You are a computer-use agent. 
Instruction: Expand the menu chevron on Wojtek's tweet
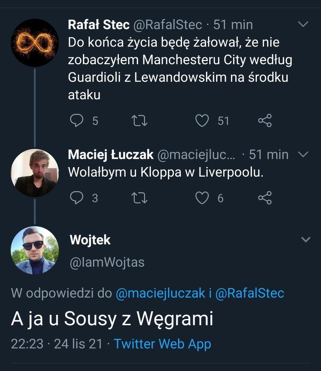tap(305, 239)
